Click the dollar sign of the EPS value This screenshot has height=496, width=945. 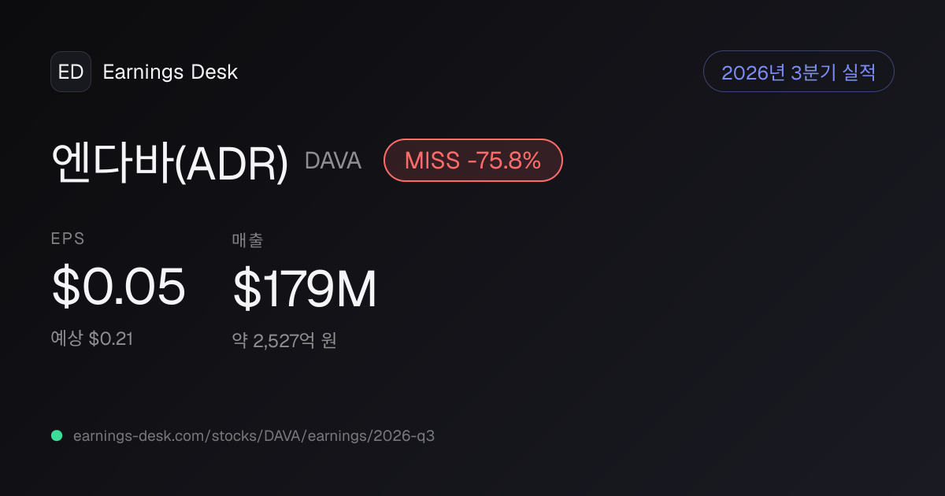point(65,287)
